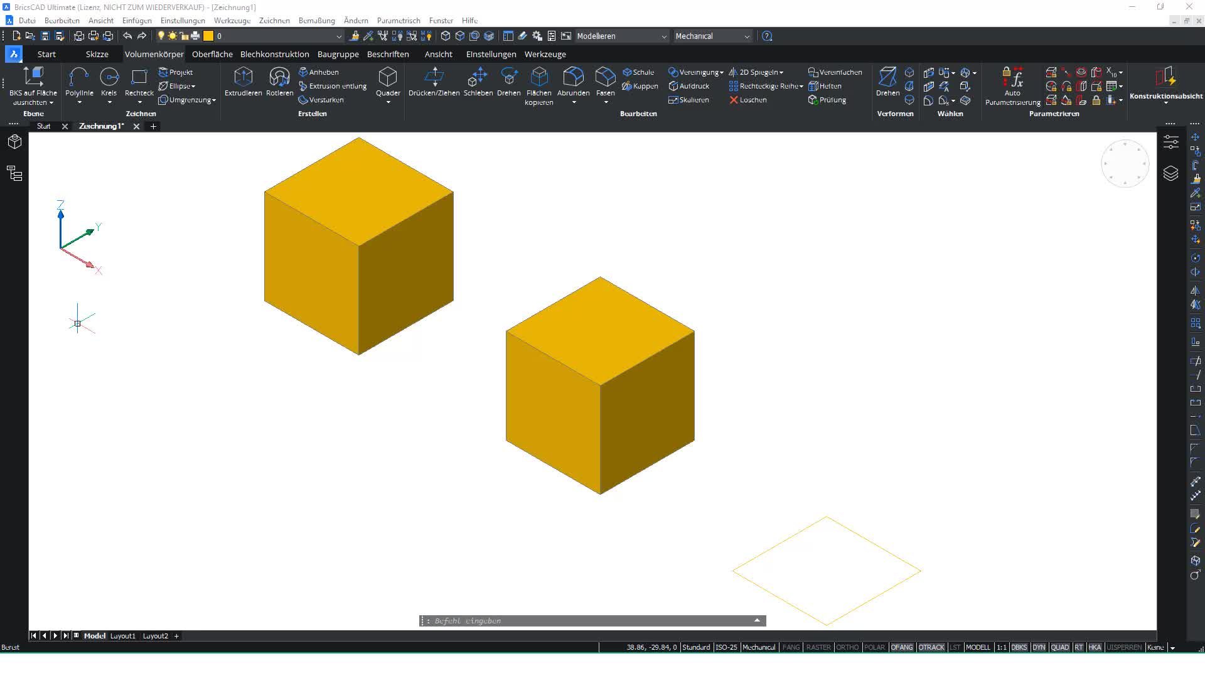1205x678 pixels.
Task: Click the Aufdruck button
Action: click(x=688, y=86)
